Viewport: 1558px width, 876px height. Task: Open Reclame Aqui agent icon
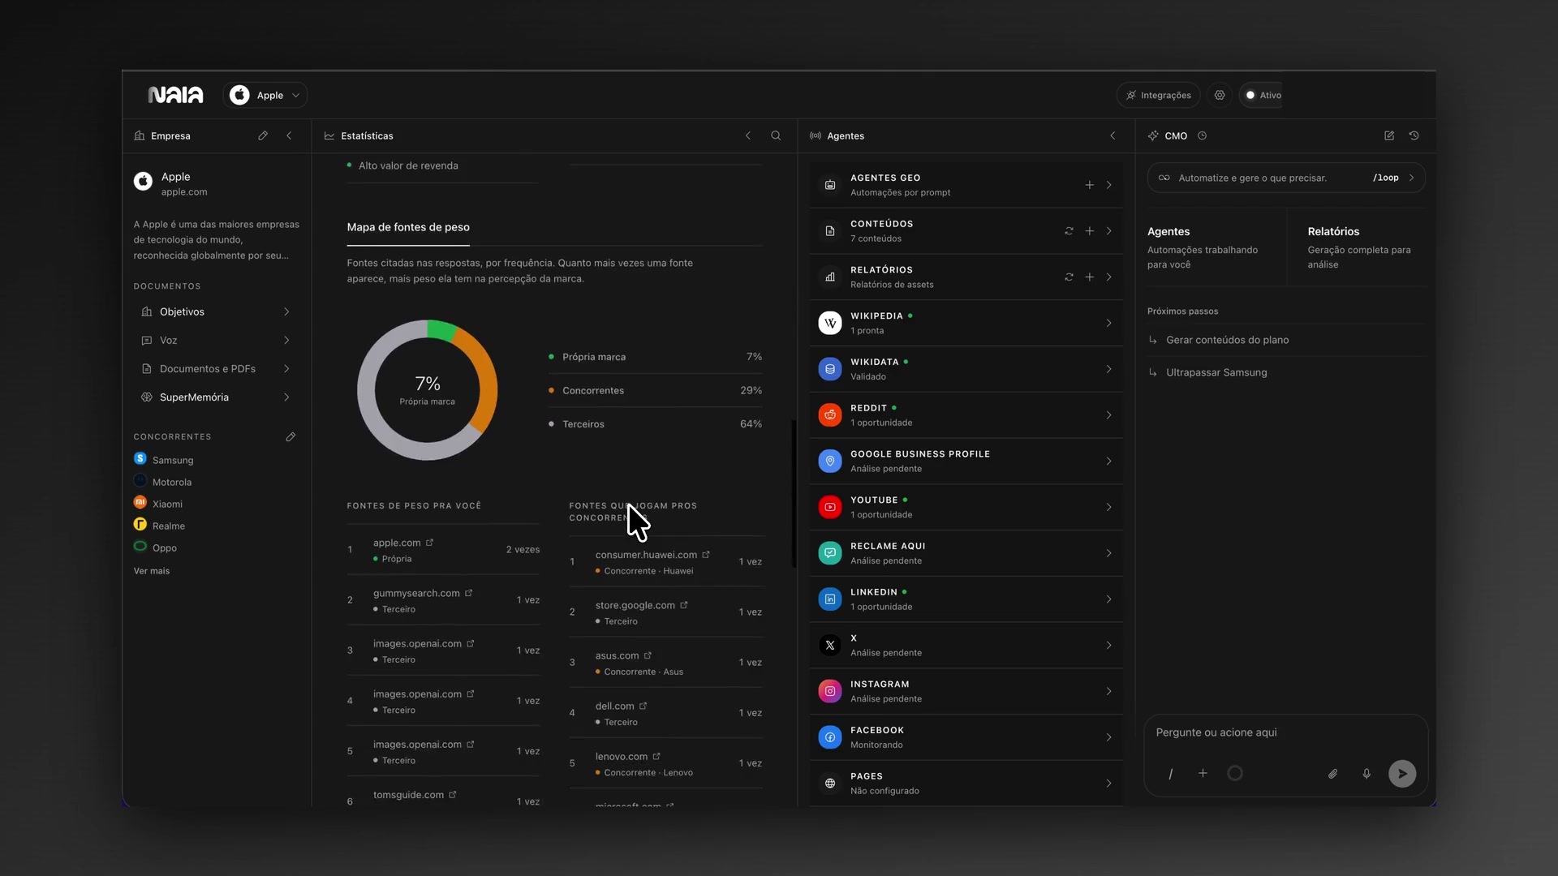click(830, 553)
